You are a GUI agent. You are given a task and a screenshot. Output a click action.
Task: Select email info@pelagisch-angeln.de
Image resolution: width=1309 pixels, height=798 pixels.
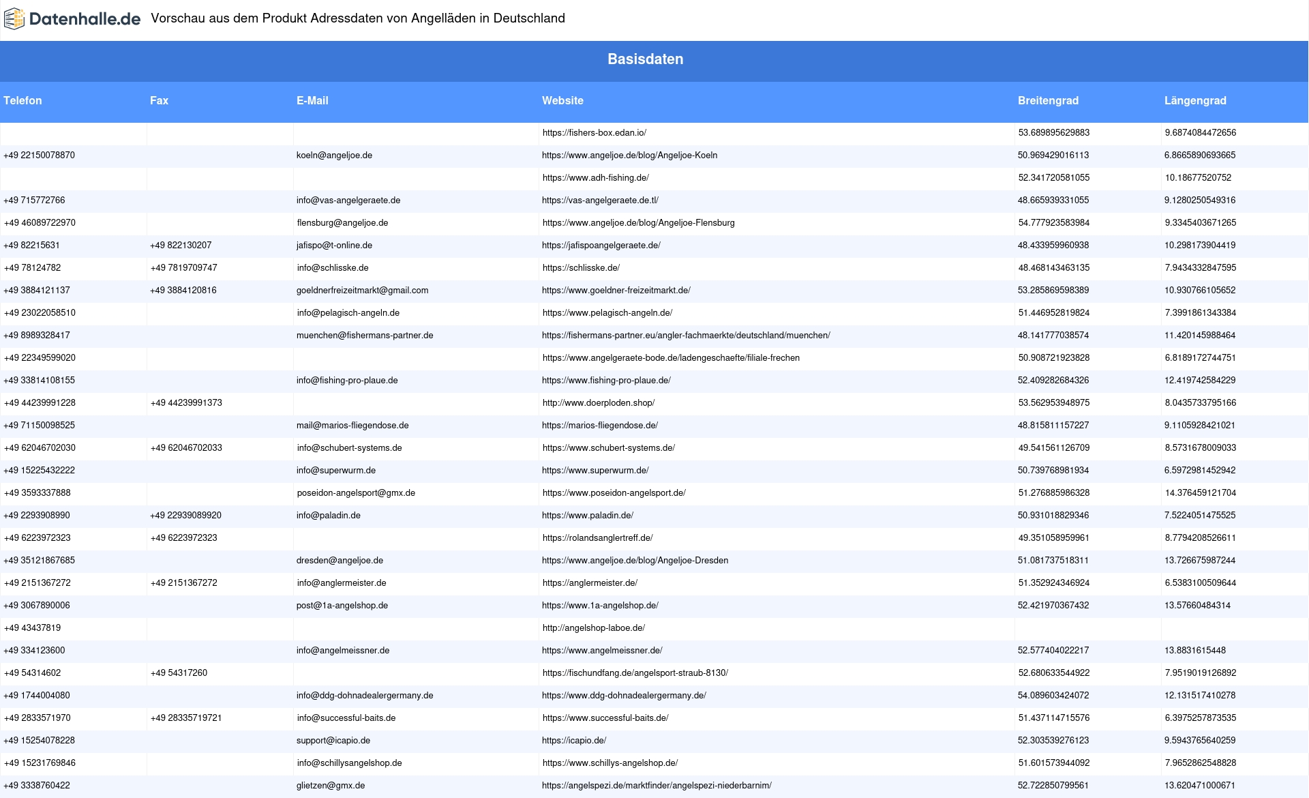click(348, 313)
